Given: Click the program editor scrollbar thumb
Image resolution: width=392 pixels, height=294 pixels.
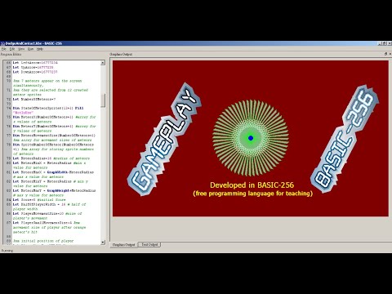Looking at the screenshot, I should 103,100.
